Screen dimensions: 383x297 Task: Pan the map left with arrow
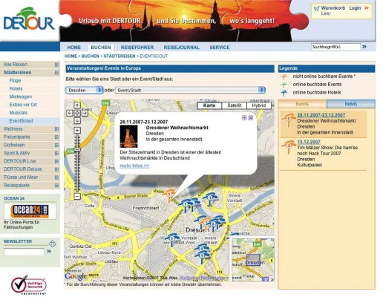[70, 113]
